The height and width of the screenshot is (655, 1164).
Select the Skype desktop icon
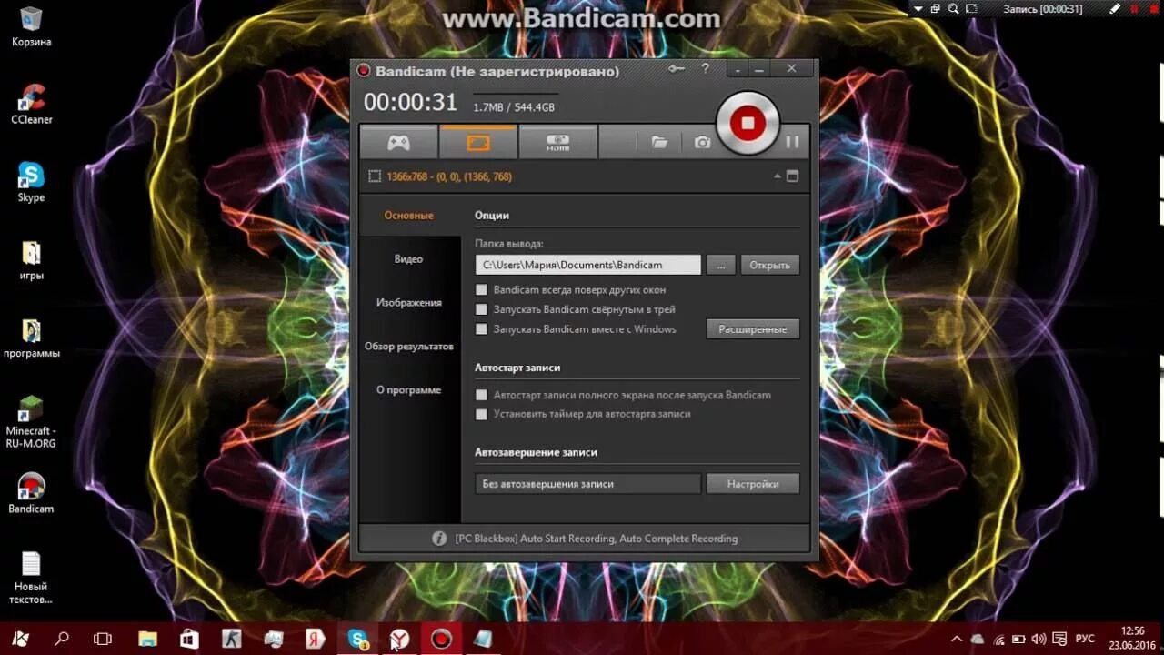pyautogui.click(x=31, y=182)
